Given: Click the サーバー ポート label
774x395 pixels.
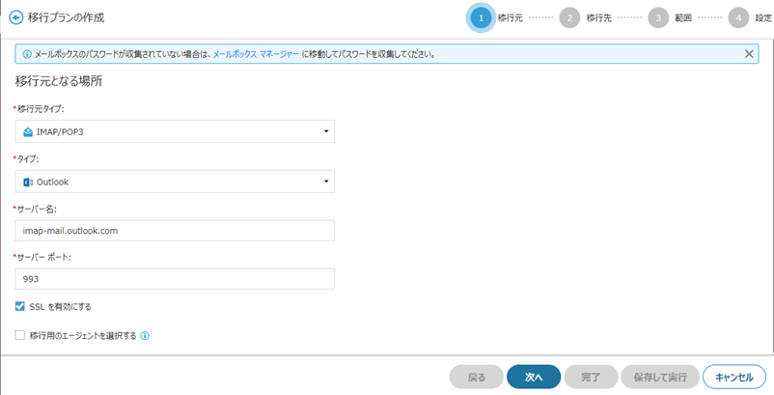Looking at the screenshot, I should (x=44, y=257).
